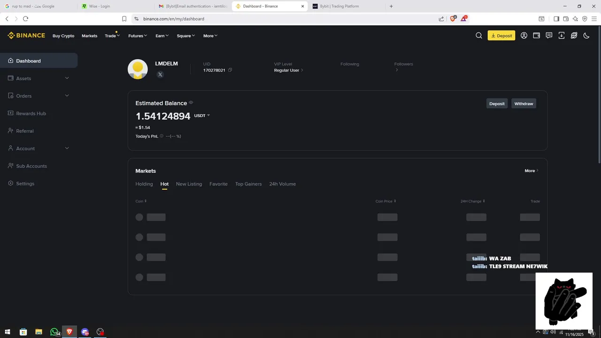Open the language globe icon in header

click(574, 36)
